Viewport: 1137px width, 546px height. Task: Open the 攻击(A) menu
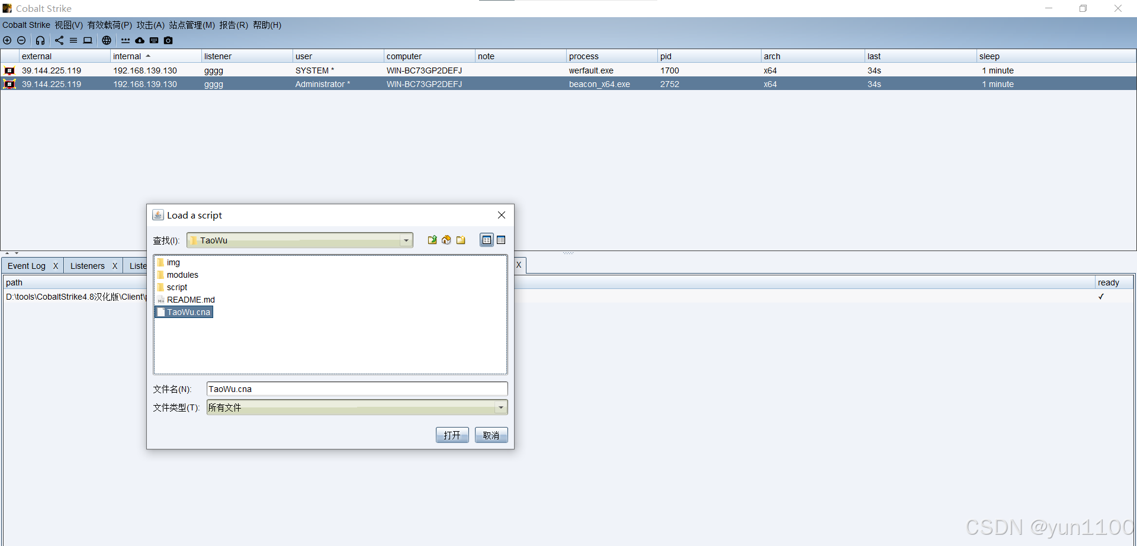tap(150, 25)
